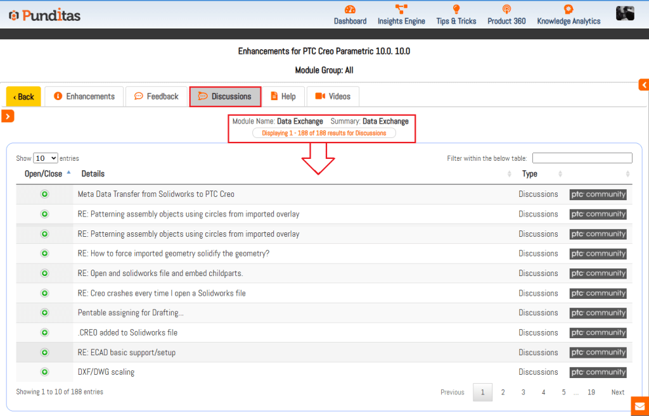Switch to the Enhancements tab
Viewport: 649px width, 416px height.
coord(84,96)
